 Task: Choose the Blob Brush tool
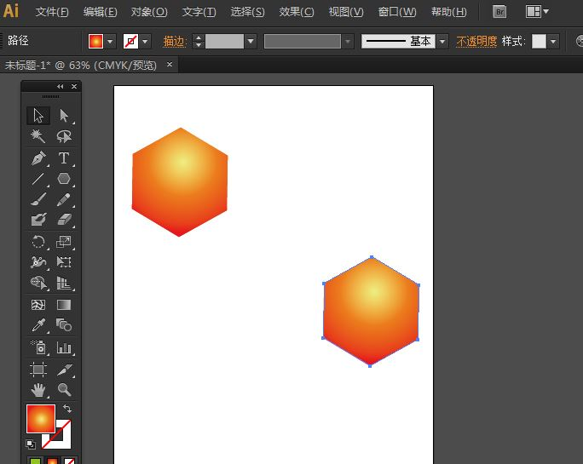[x=38, y=220]
